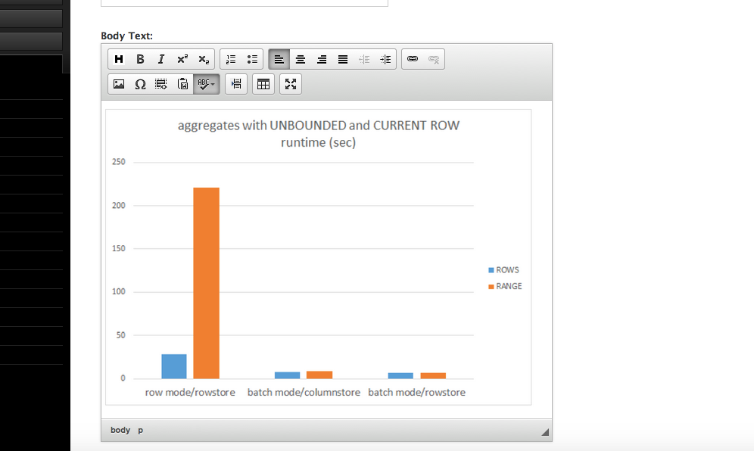
Task: Insert a page break after the chart
Action: click(x=235, y=84)
